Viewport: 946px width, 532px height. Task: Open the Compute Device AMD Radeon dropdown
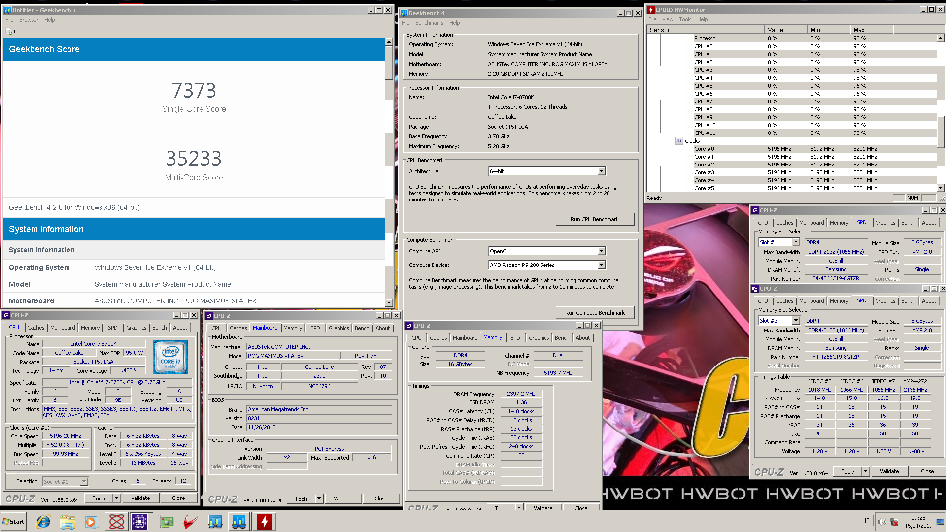click(601, 265)
